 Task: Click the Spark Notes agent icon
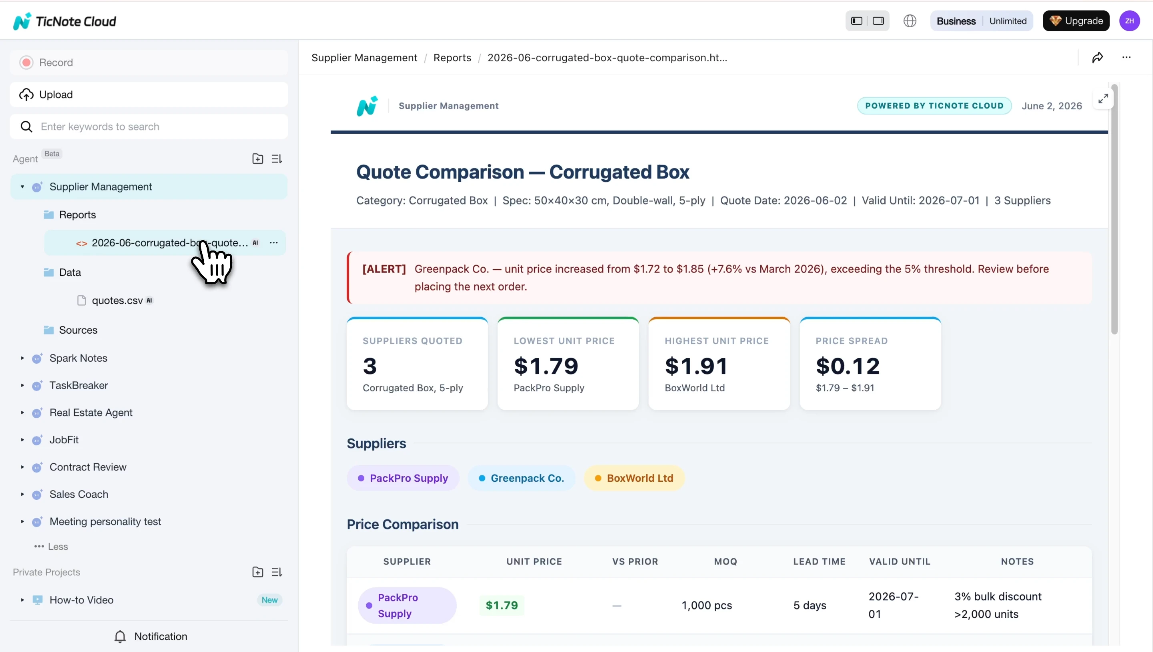point(37,358)
